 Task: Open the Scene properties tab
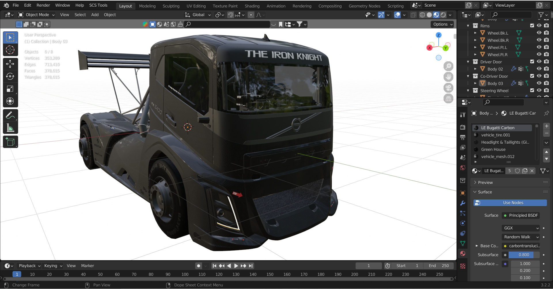click(463, 157)
